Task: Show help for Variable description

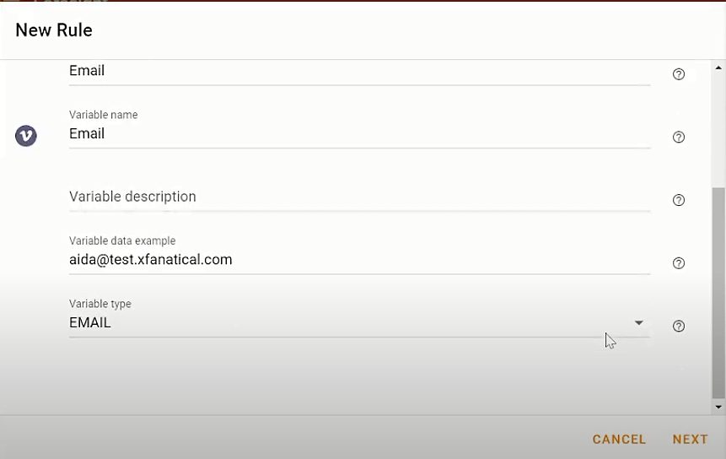Action: pyautogui.click(x=678, y=200)
